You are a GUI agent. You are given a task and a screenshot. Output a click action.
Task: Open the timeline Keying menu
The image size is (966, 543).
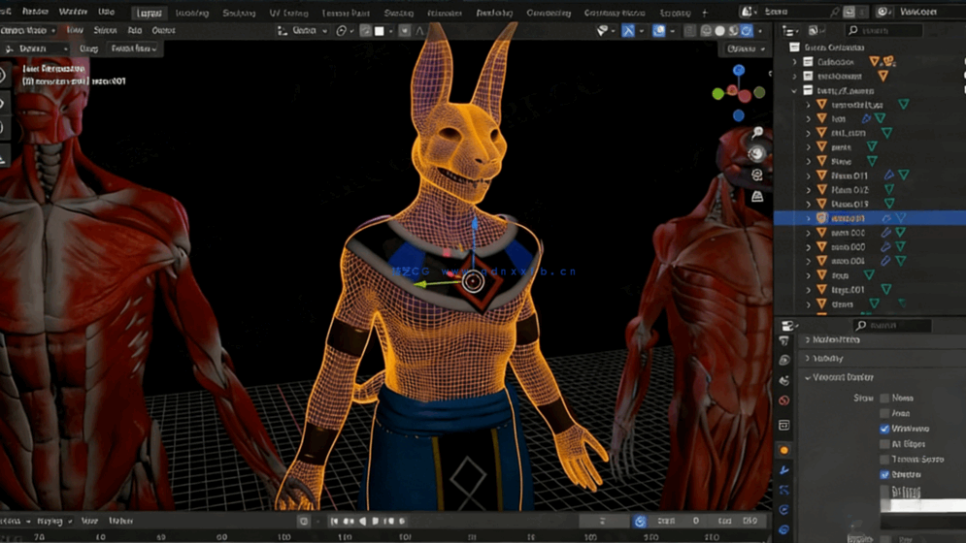(x=53, y=521)
